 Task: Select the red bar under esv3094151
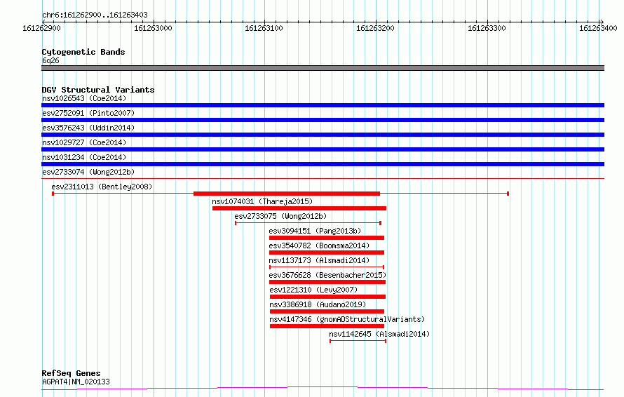tap(327, 238)
